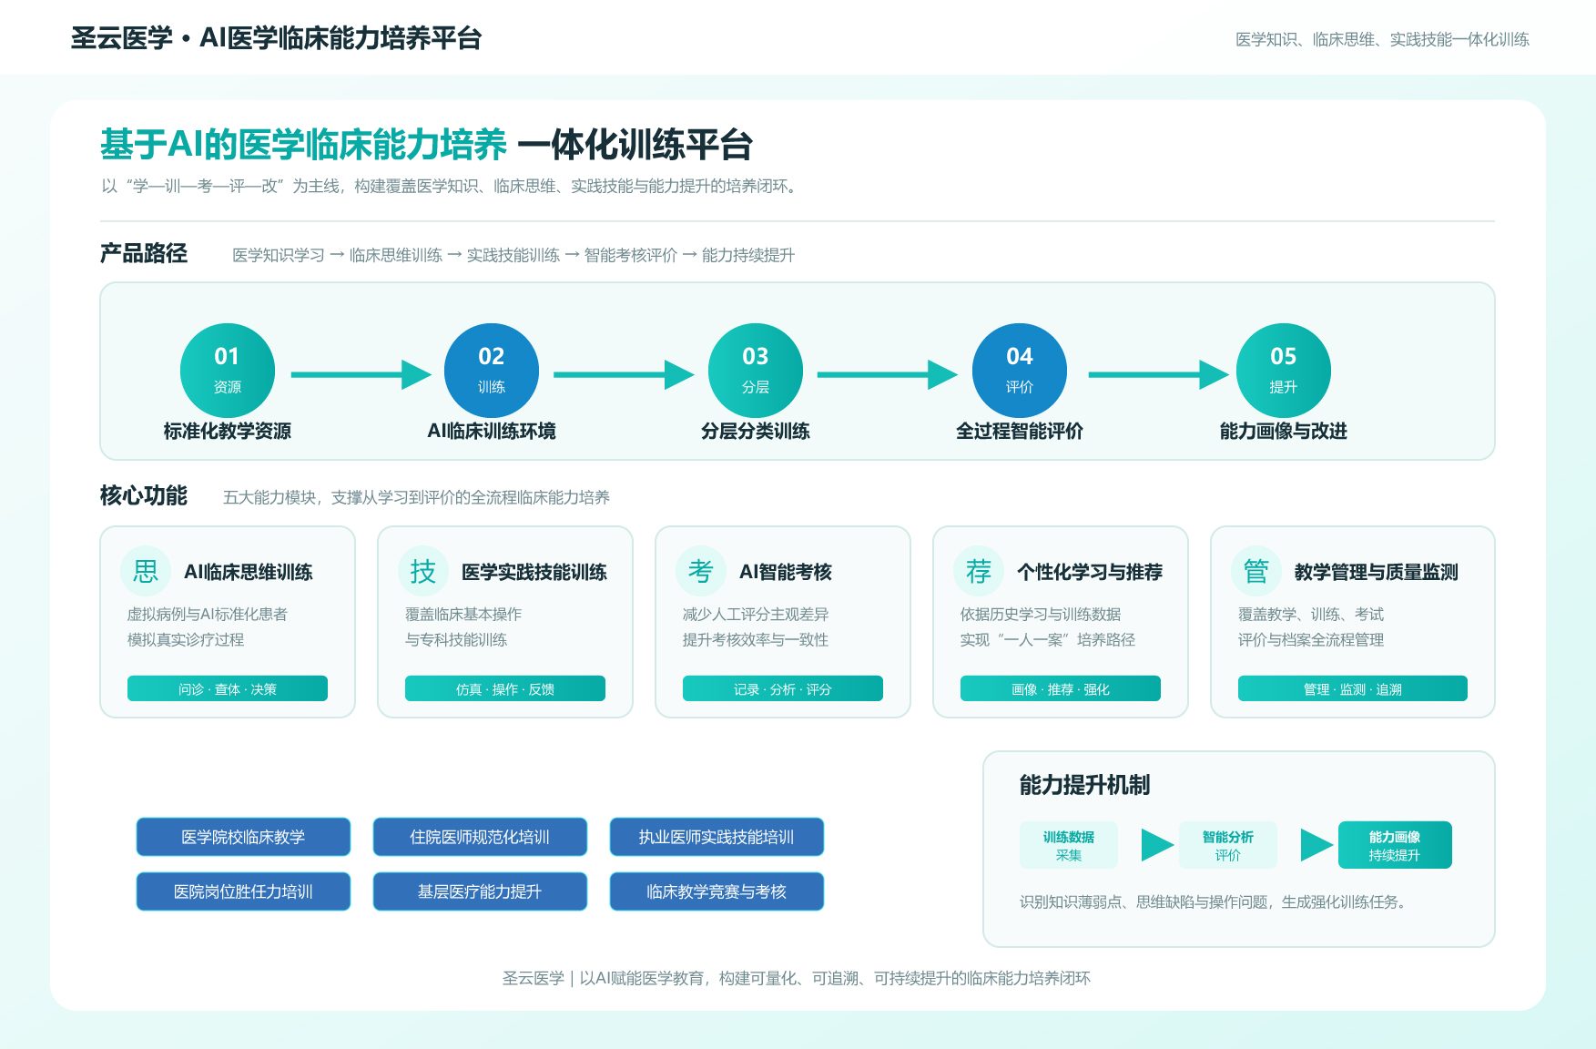The height and width of the screenshot is (1049, 1596).
Task: Select the AI智能考核 card title
Action: (x=786, y=572)
